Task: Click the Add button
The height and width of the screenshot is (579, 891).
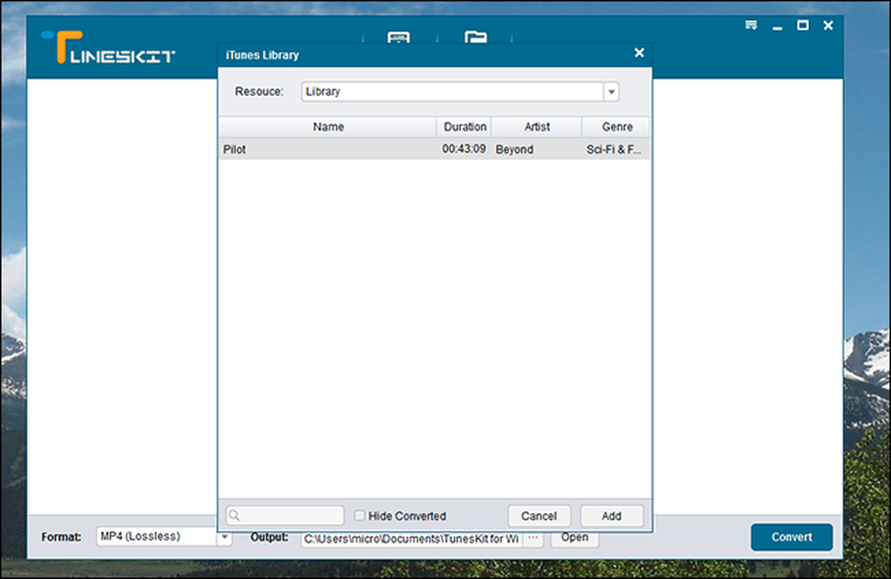Action: point(611,516)
